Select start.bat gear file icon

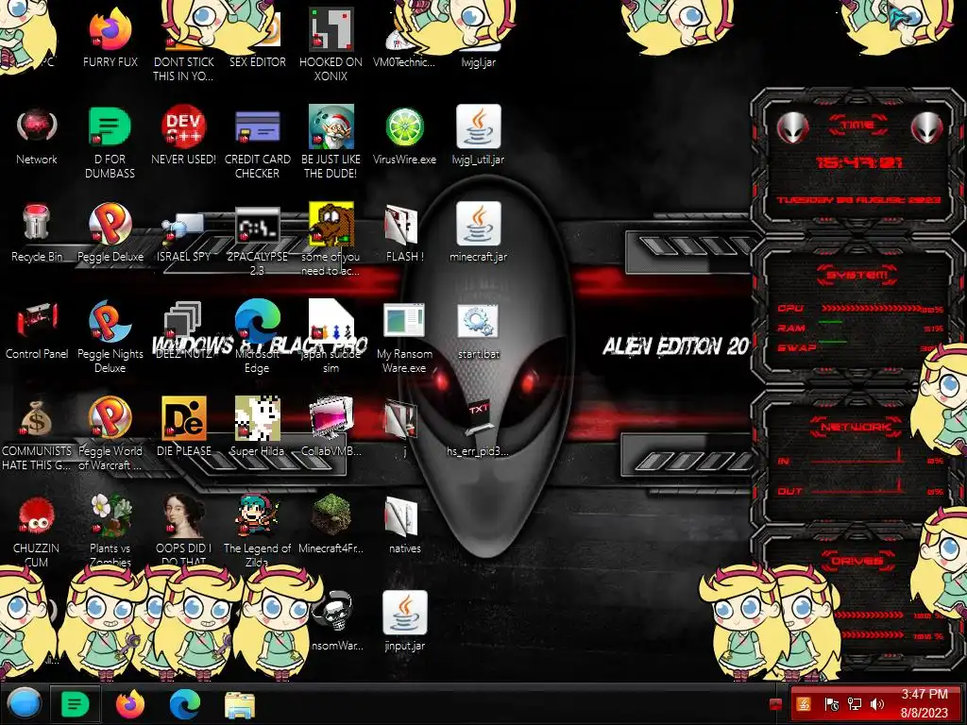point(478,321)
